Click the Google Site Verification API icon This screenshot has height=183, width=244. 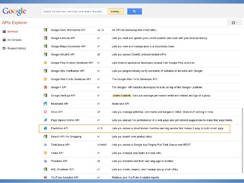(x=45, y=71)
